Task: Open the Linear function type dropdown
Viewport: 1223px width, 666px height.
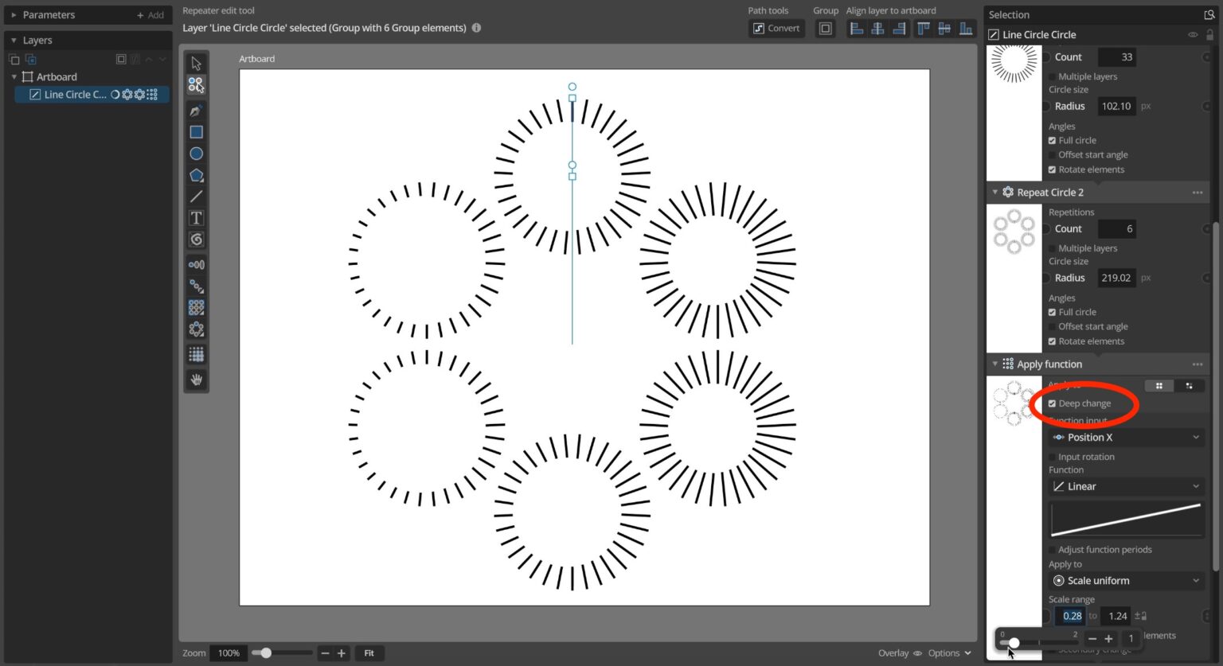Action: pyautogui.click(x=1125, y=486)
